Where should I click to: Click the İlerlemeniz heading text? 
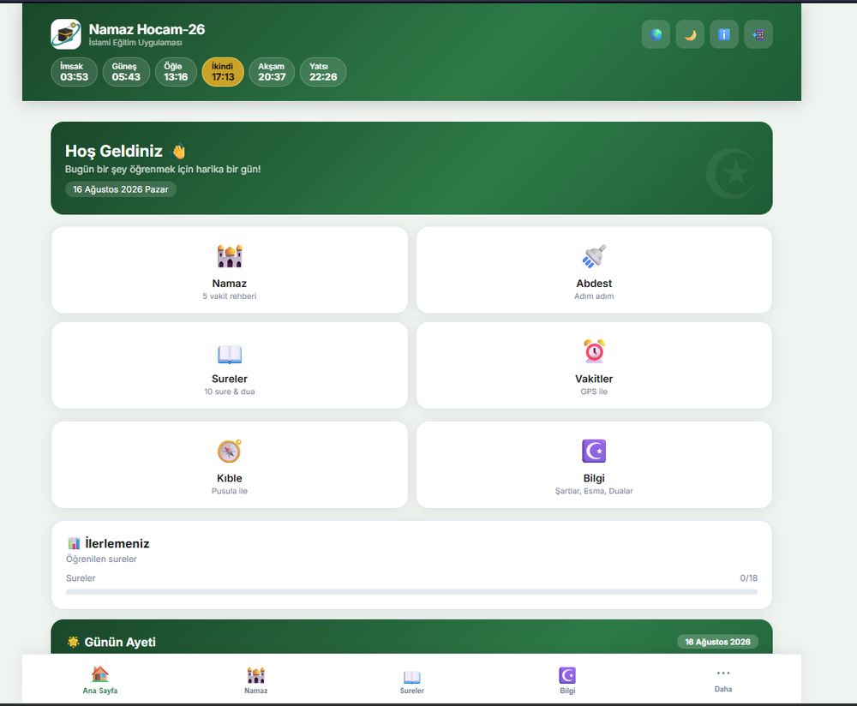[x=117, y=544]
